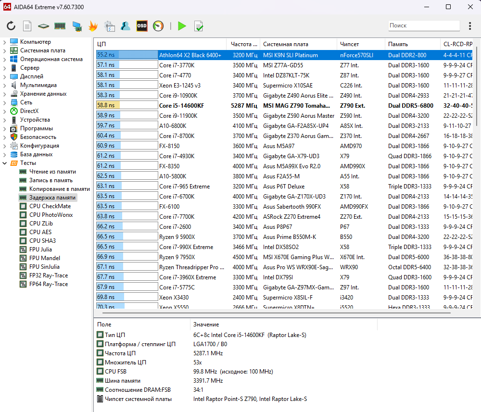Click the horizontal scrollbar of results list
The image size is (481, 412).
276,313
